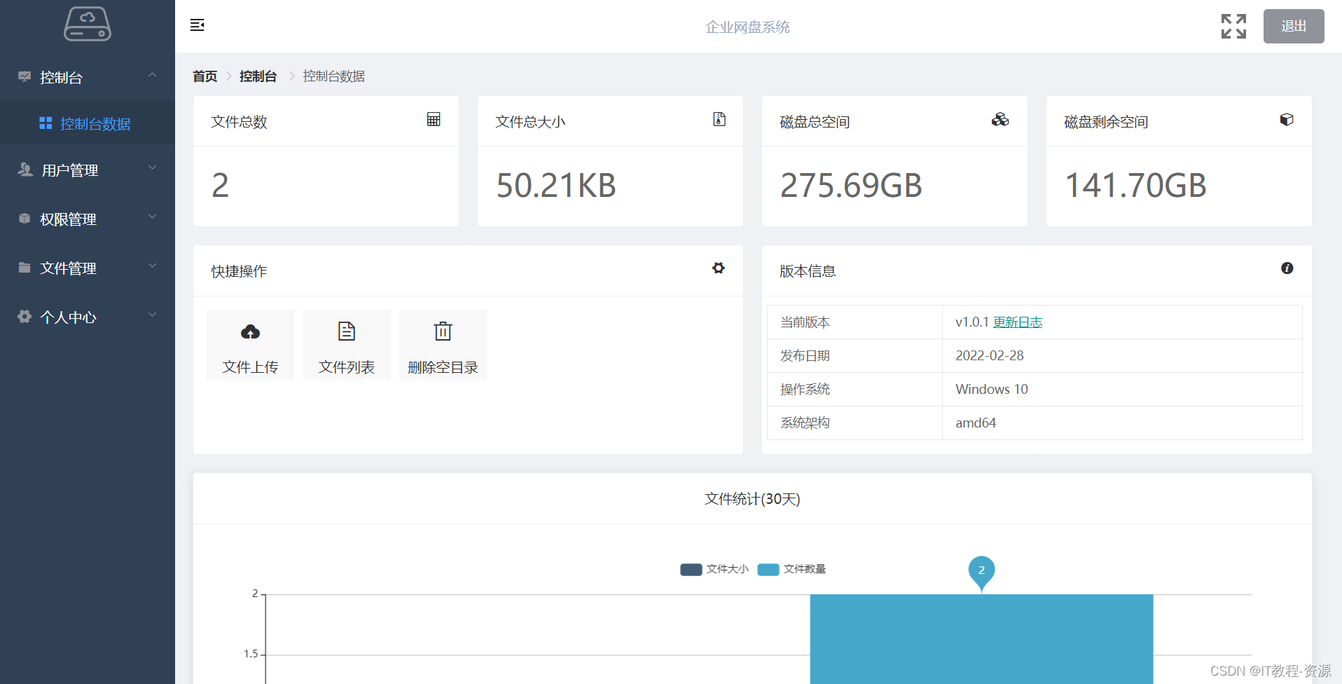
Task: Click the 文件总数 value 2
Action: click(220, 186)
